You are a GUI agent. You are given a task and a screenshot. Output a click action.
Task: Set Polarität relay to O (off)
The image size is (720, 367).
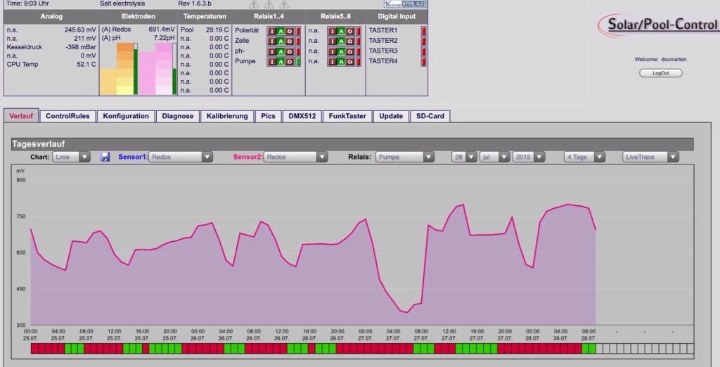pyautogui.click(x=289, y=31)
